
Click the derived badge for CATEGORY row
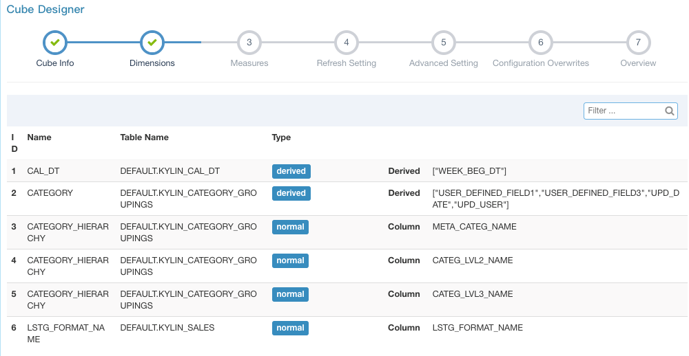(x=291, y=193)
